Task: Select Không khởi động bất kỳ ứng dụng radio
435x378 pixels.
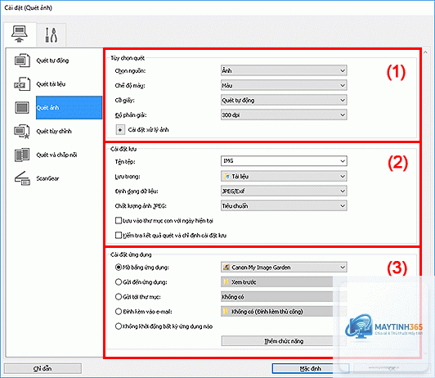Action: [119, 326]
